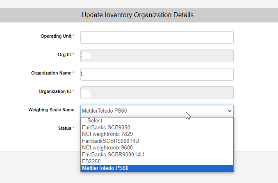Select NCI weightronix 7829 option
The image size is (278, 183).
[x=157, y=134]
